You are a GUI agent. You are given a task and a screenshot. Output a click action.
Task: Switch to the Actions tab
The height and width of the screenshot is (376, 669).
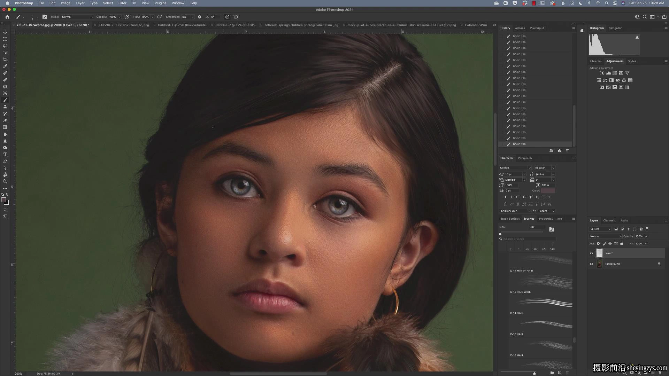520,28
